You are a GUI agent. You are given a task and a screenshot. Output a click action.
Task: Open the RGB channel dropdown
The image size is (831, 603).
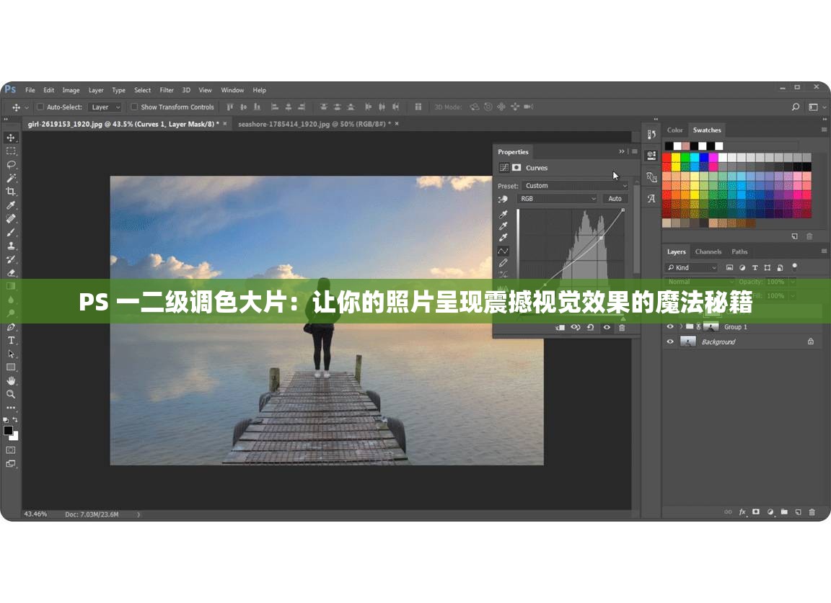pos(558,199)
